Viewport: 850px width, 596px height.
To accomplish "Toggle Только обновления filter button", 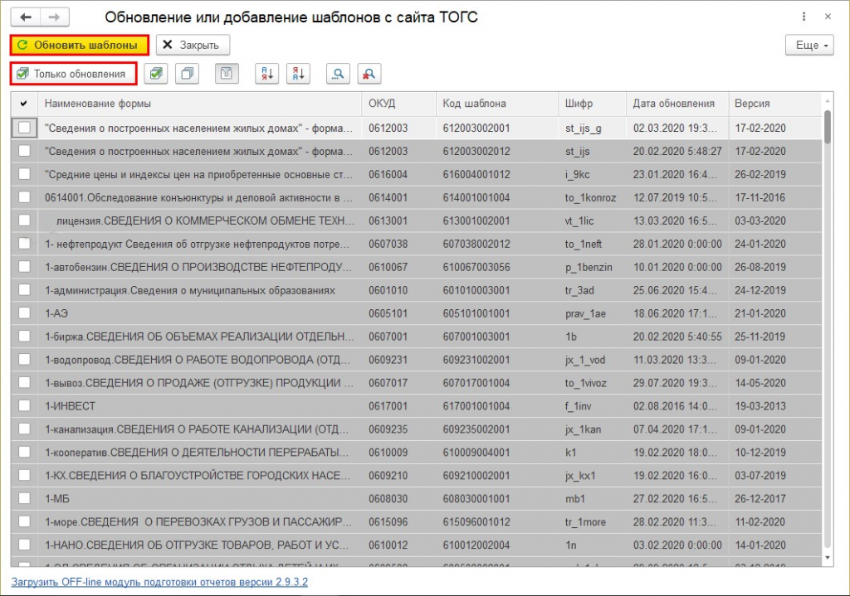I will [x=73, y=74].
